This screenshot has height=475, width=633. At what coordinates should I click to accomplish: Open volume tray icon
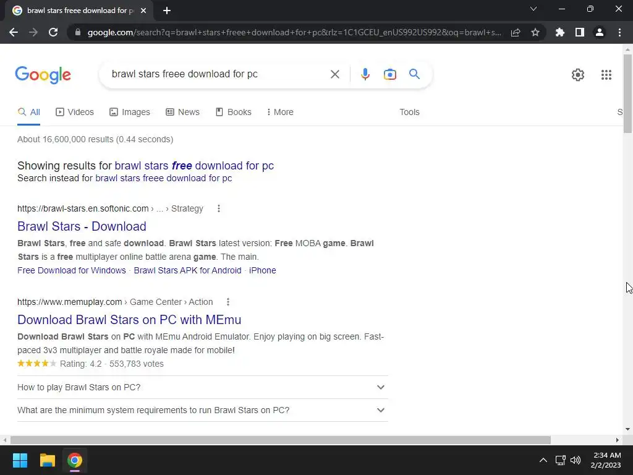[576, 460]
